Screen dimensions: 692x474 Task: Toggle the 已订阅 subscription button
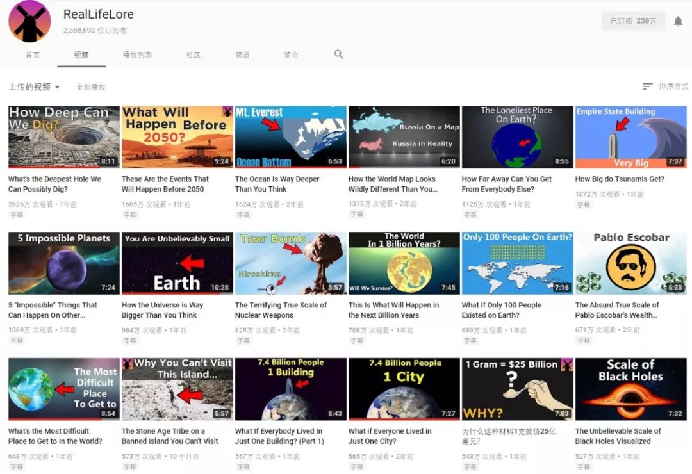tap(633, 21)
